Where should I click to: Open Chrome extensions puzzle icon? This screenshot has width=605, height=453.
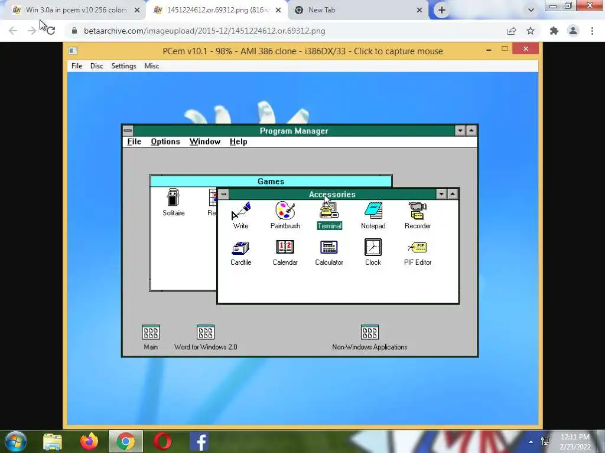554,31
